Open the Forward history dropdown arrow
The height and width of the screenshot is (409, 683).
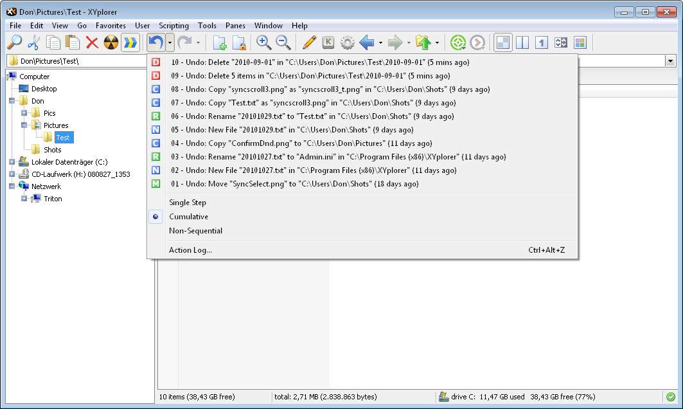pos(409,42)
